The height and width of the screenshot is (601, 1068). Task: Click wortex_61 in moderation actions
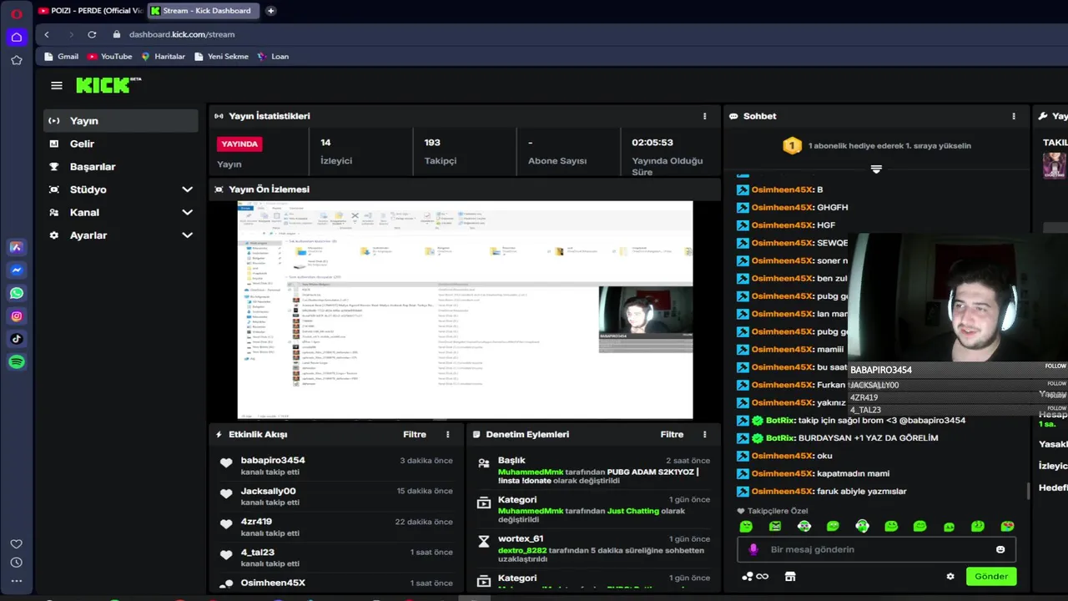(x=521, y=538)
